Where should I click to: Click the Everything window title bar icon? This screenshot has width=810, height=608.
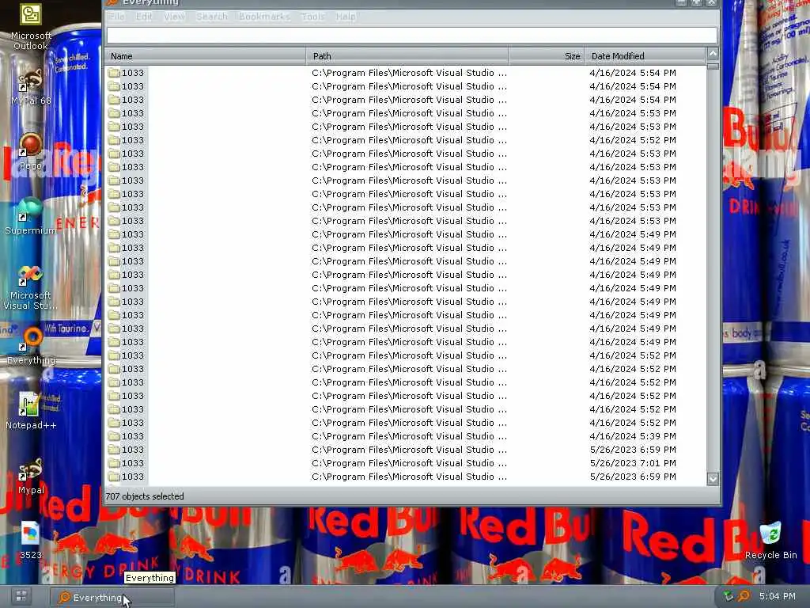112,2
